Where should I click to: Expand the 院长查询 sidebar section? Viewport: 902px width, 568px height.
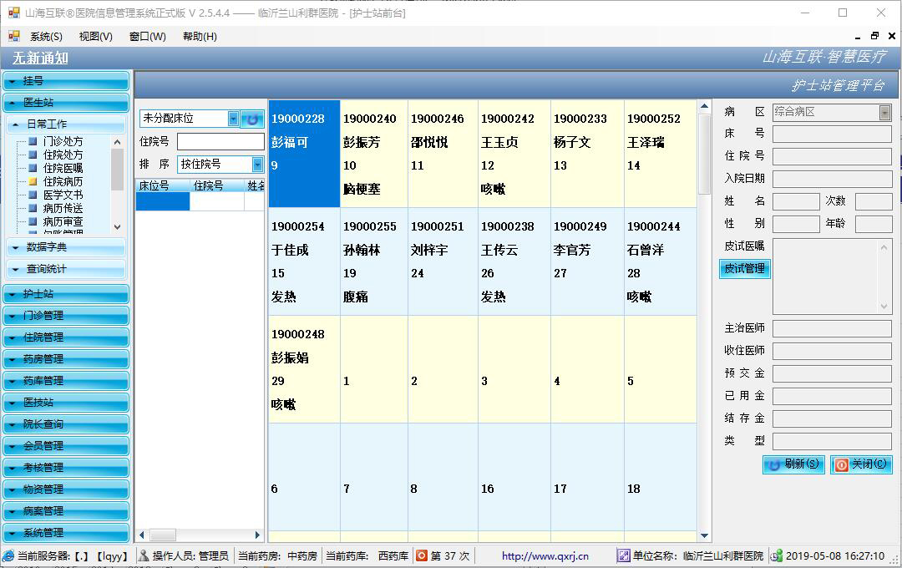pos(66,424)
